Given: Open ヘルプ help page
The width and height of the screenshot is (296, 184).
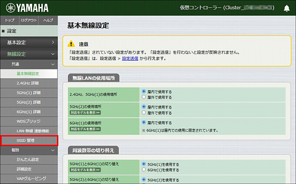Looking at the screenshot, I should point(48,20).
